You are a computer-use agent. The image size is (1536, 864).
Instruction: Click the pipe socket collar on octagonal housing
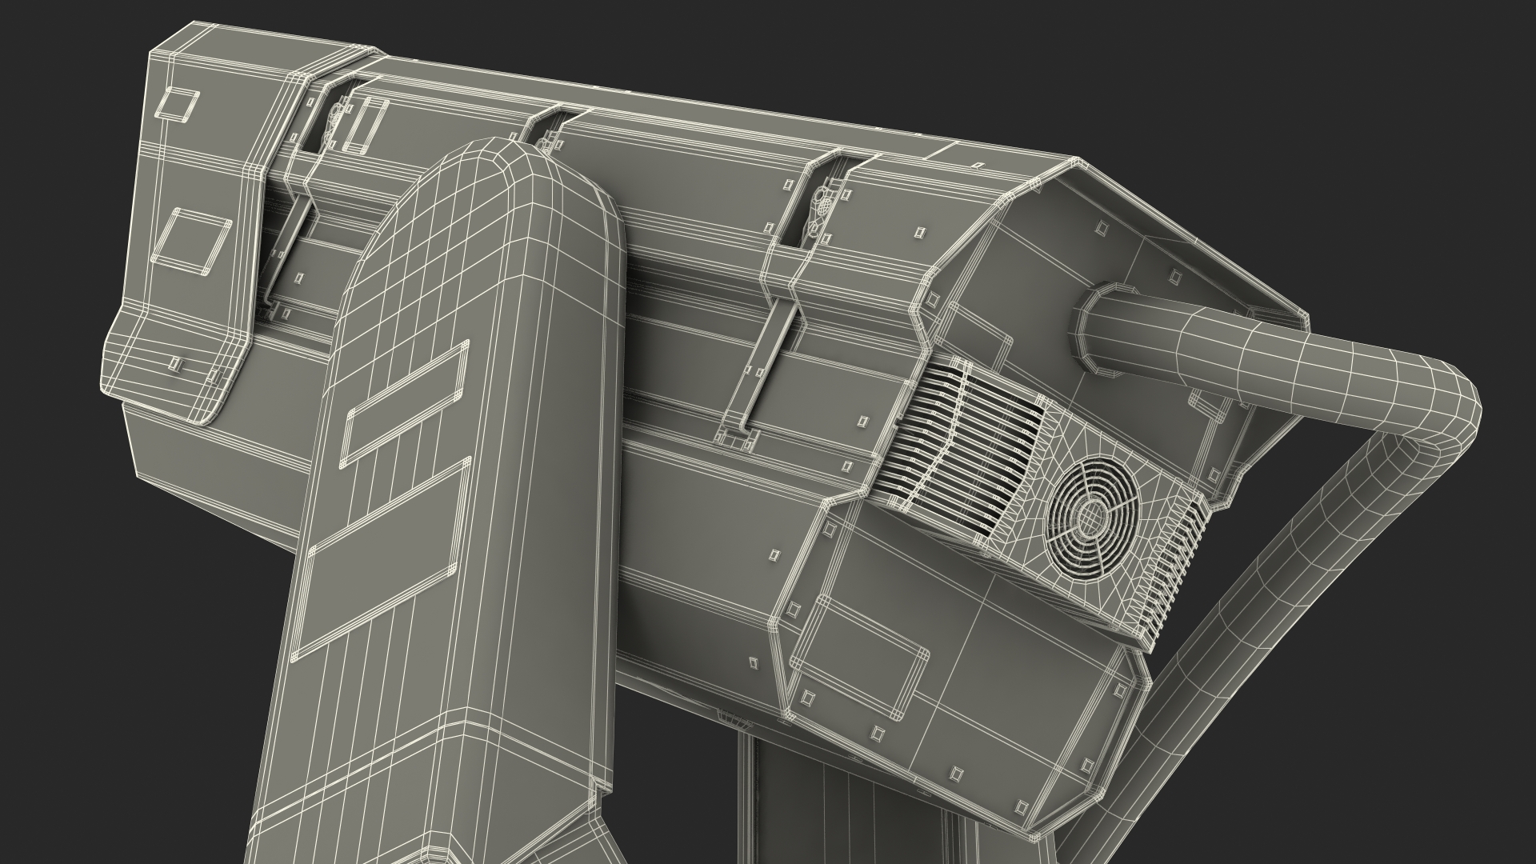tap(1086, 330)
